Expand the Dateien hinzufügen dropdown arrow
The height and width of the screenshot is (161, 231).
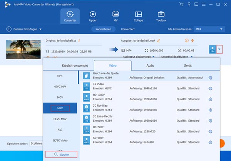[x=40, y=29]
